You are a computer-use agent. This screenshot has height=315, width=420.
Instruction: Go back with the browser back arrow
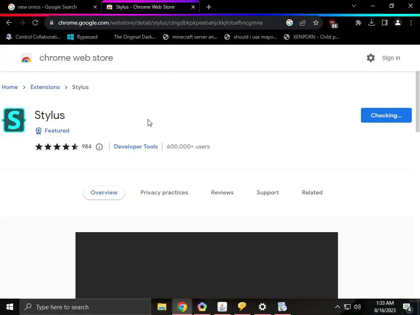(x=9, y=23)
